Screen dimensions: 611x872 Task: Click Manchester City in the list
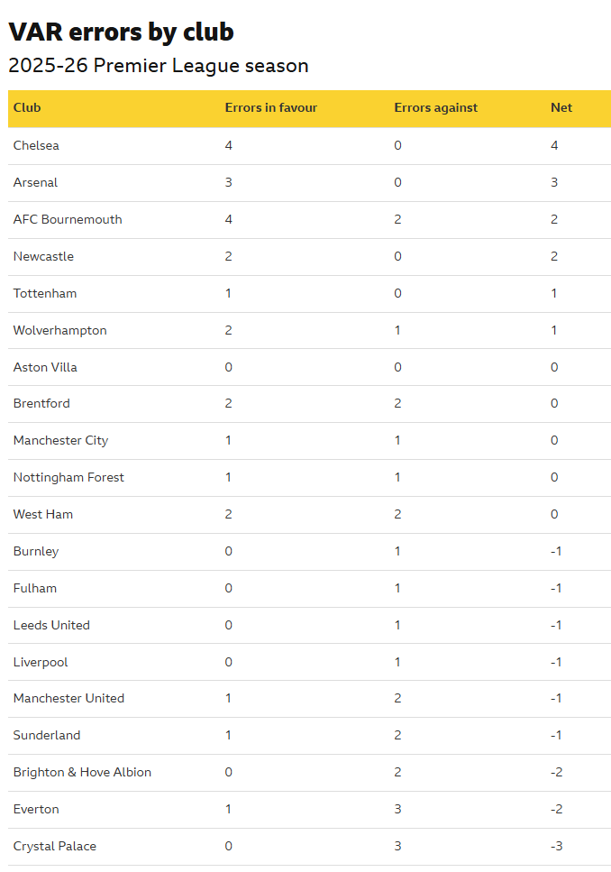[x=60, y=440]
